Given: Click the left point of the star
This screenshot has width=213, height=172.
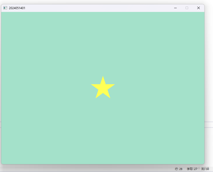Looking at the screenshot, I should point(91,84).
